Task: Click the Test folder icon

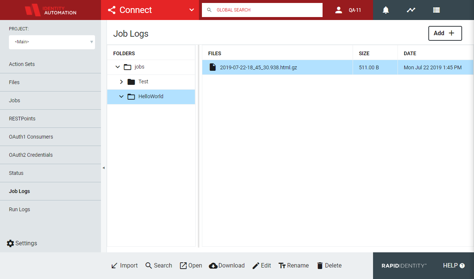Action: [x=131, y=82]
